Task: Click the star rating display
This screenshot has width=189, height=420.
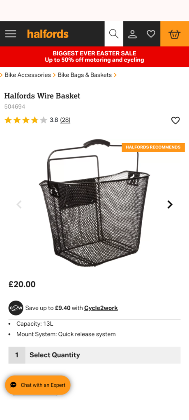Action: (26, 120)
